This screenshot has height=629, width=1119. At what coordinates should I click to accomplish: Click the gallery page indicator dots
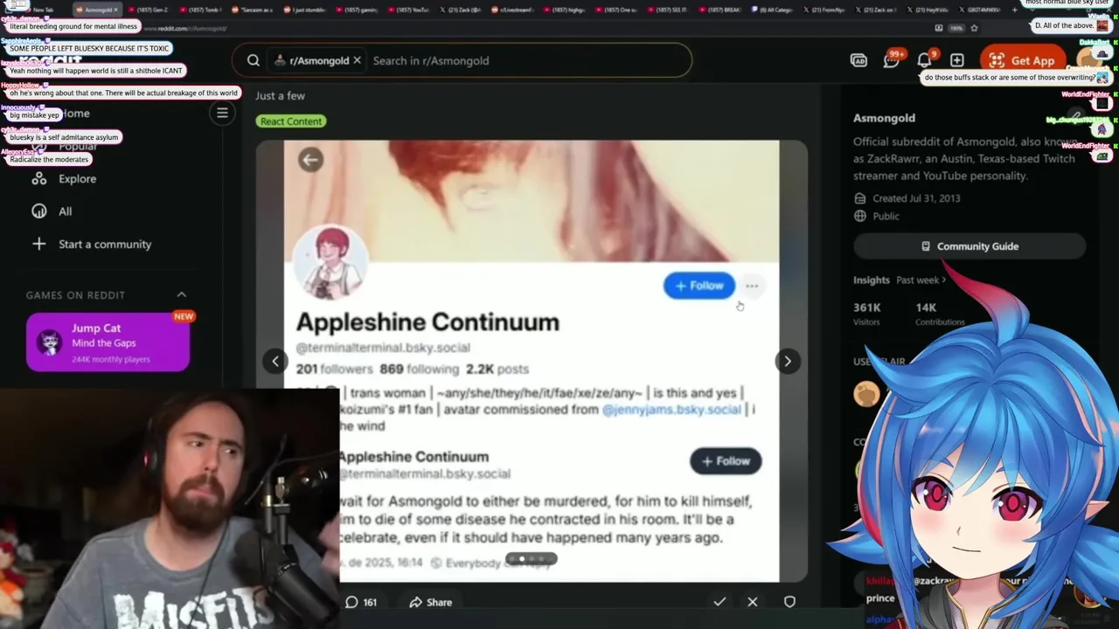[532, 559]
